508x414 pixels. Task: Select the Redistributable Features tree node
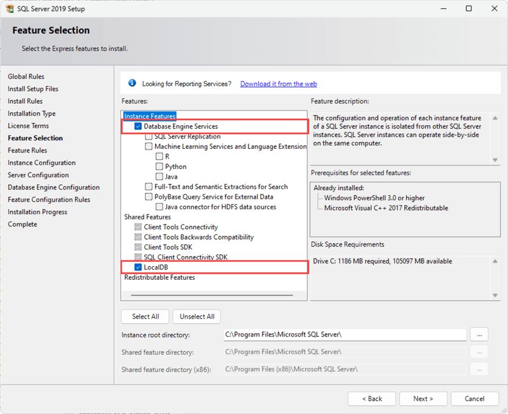point(159,278)
